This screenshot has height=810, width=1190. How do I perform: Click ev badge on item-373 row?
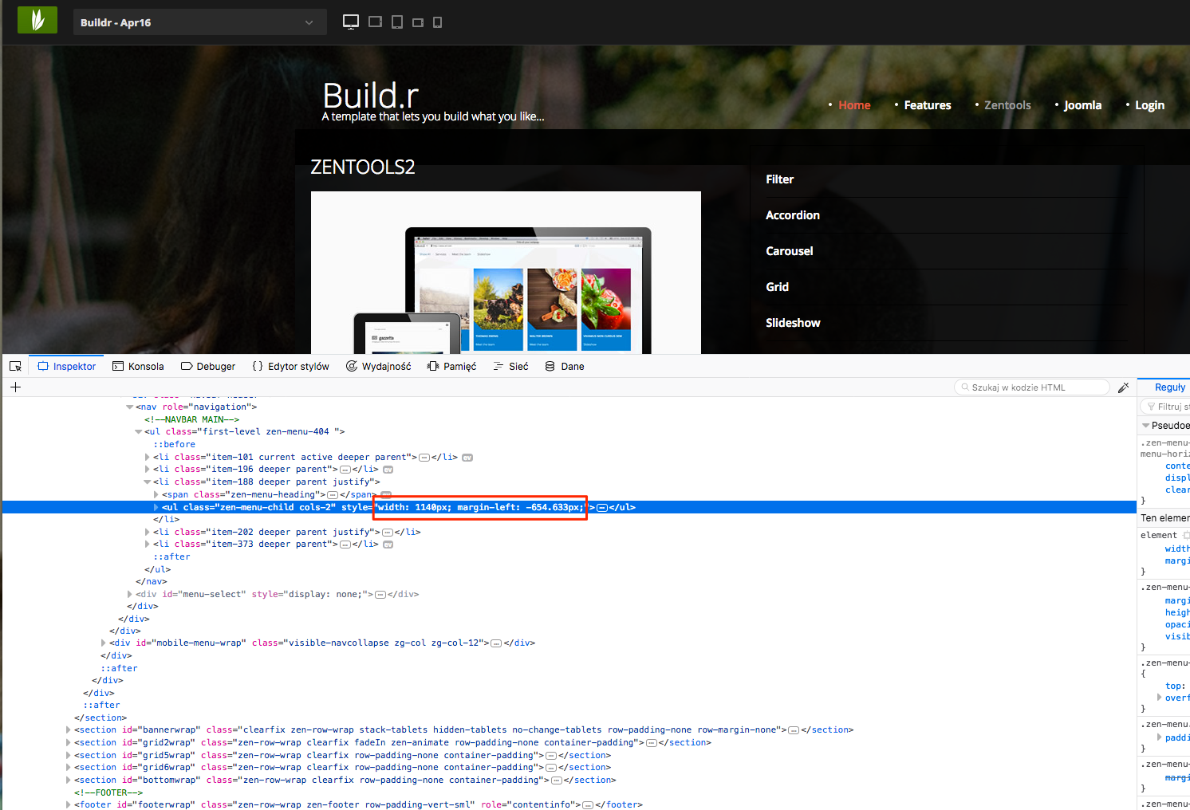pos(388,545)
